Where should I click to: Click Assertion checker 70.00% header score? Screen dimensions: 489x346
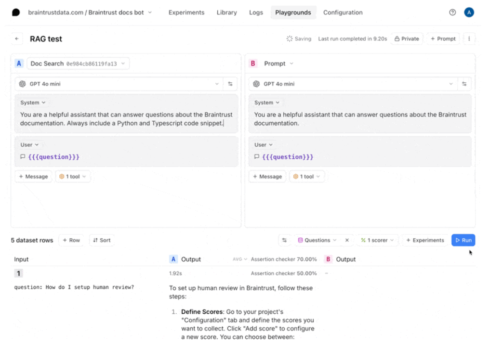coord(283,259)
